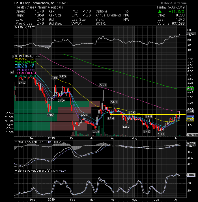Click the 3.460 price label
The image size is (198, 202).
point(22,83)
